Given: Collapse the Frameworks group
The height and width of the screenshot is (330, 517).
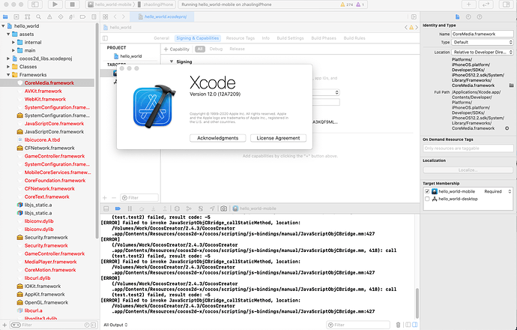Looking at the screenshot, I should click(8, 75).
